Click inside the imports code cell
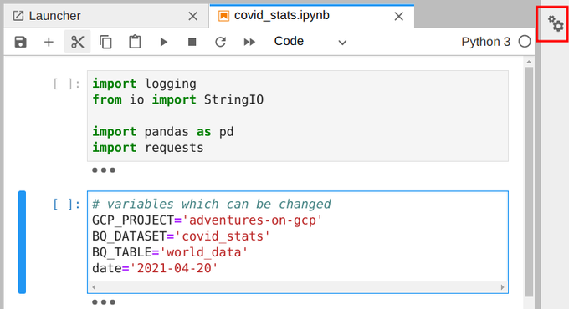The image size is (569, 309). (x=298, y=116)
